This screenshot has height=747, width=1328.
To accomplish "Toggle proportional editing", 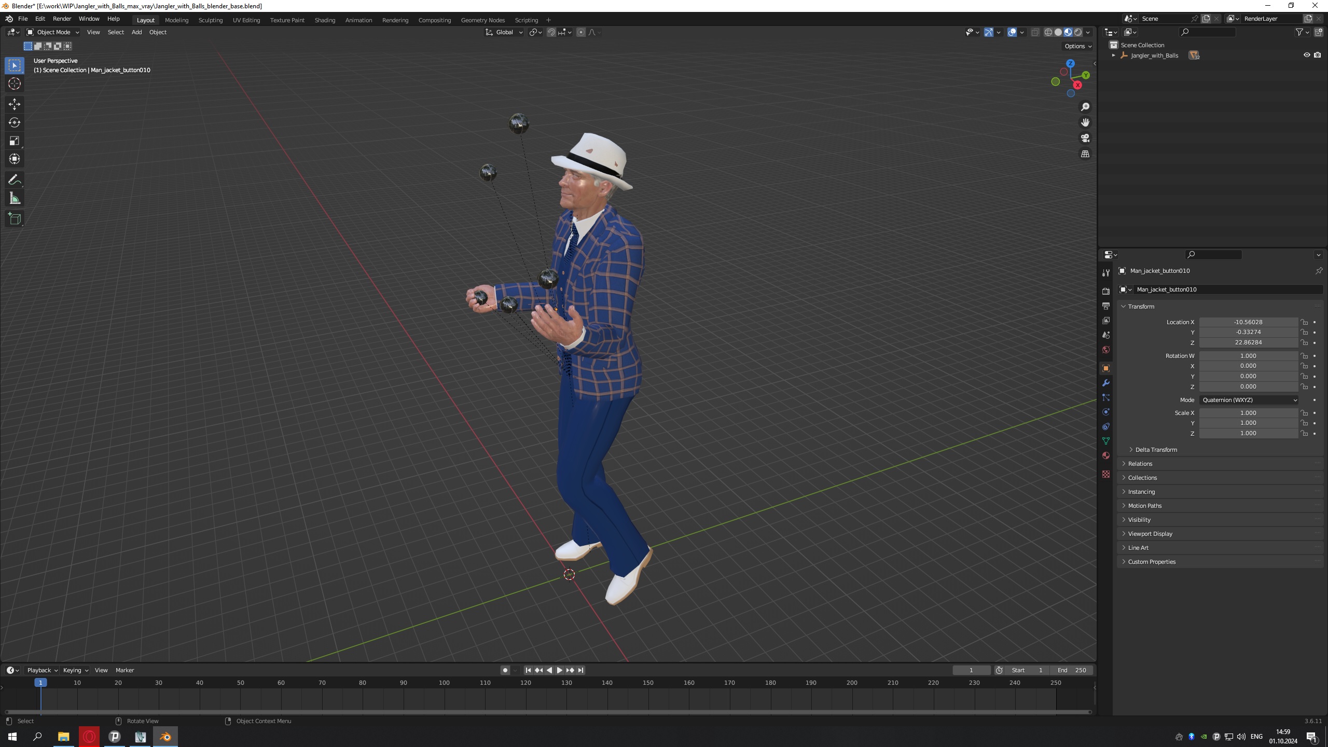I will [x=581, y=32].
